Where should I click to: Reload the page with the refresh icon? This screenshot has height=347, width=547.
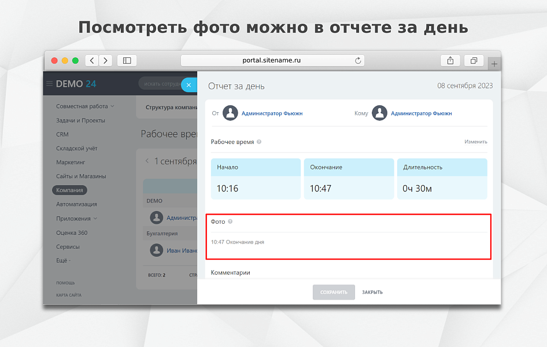(358, 61)
